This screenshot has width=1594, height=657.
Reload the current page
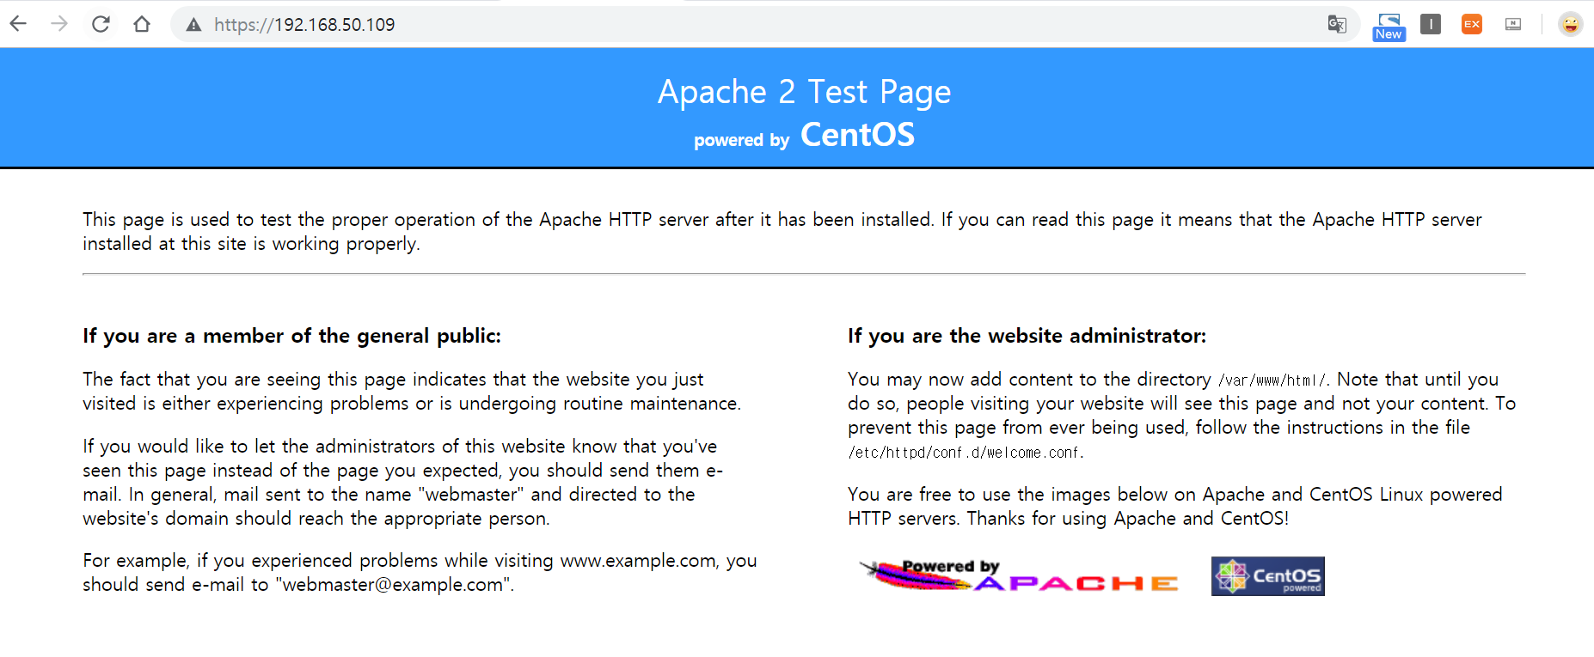tap(101, 24)
